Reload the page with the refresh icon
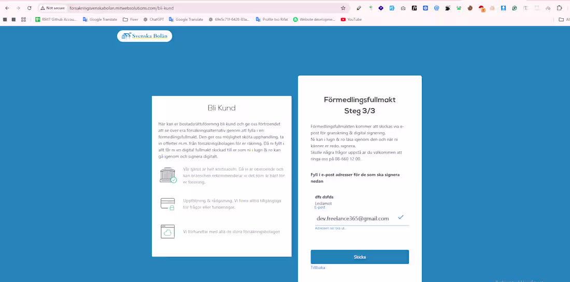 click(x=30, y=8)
